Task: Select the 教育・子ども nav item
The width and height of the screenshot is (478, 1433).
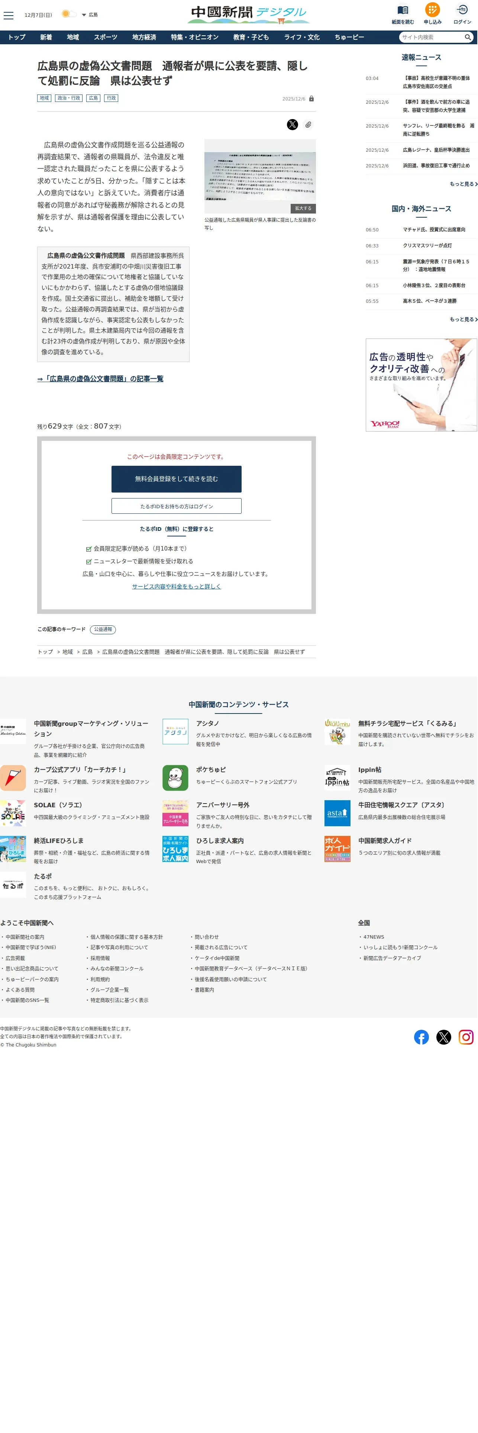Action: (x=251, y=37)
